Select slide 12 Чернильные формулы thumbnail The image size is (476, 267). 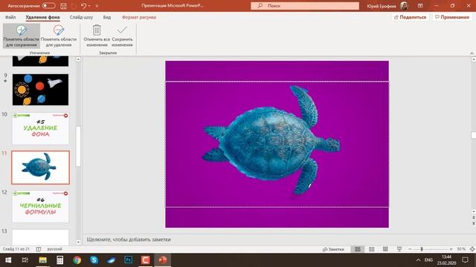point(40,206)
